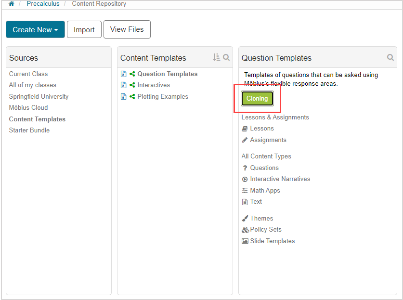
Task: Show Slide Templates content type
Action: tap(272, 241)
